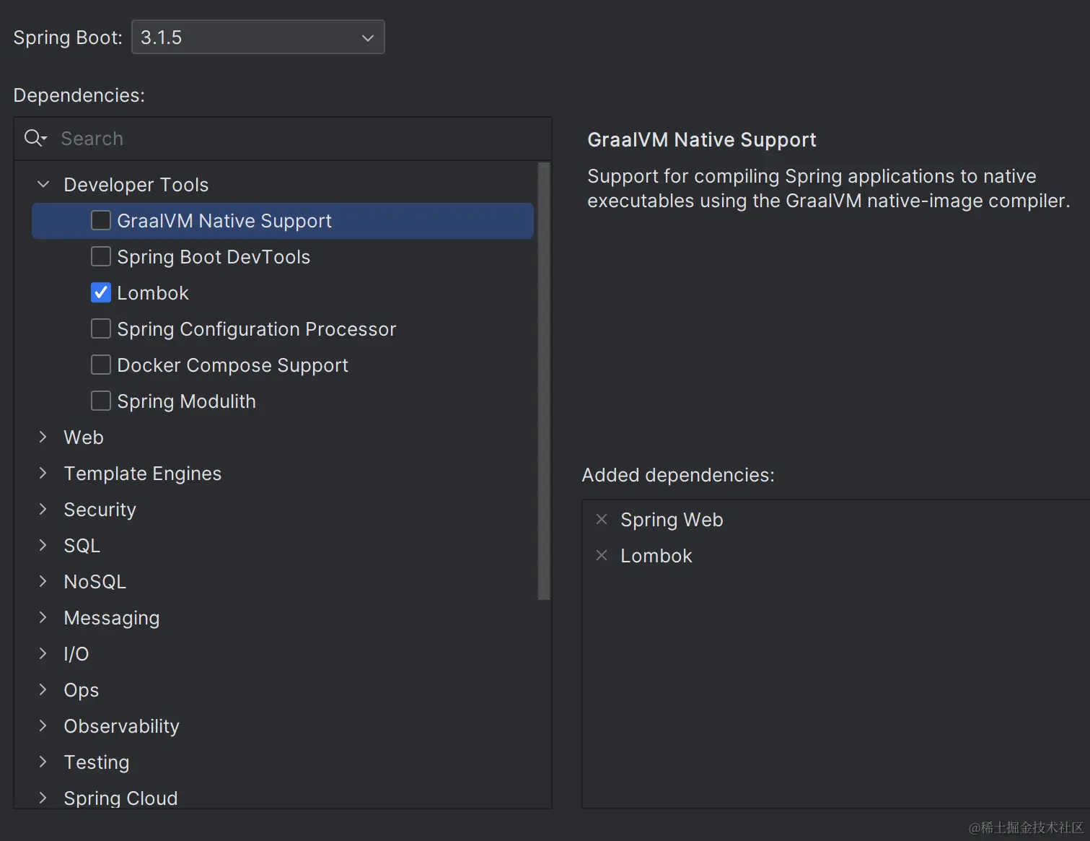This screenshot has height=841, width=1090.
Task: Select the SQL category label
Action: tap(82, 546)
